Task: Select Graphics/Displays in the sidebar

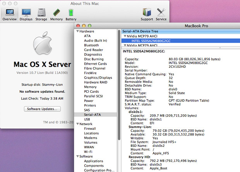Action: click(98, 77)
